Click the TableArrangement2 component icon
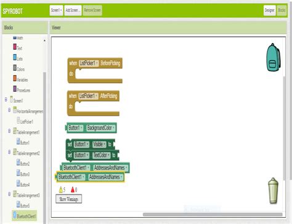 point(15,152)
